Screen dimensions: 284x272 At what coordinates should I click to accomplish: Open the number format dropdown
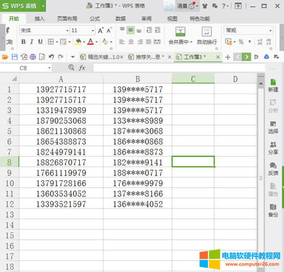coord(270,30)
